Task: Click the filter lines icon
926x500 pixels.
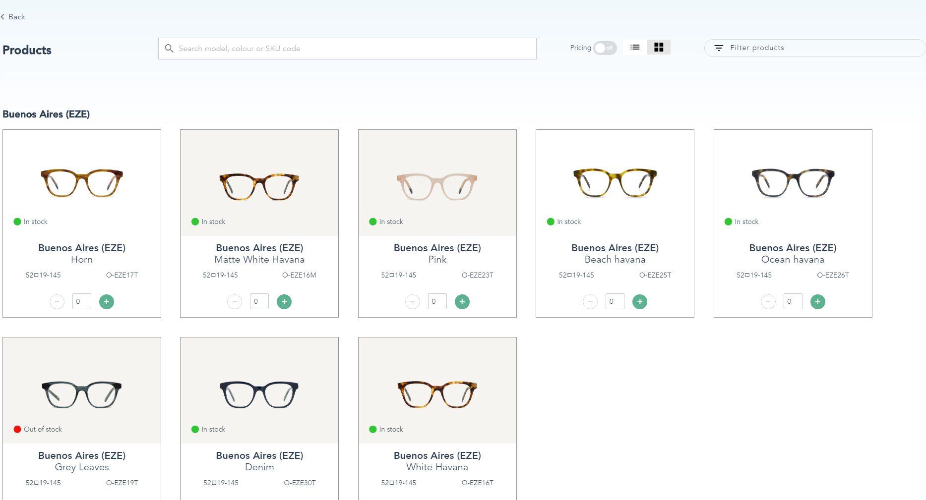Action: 719,48
